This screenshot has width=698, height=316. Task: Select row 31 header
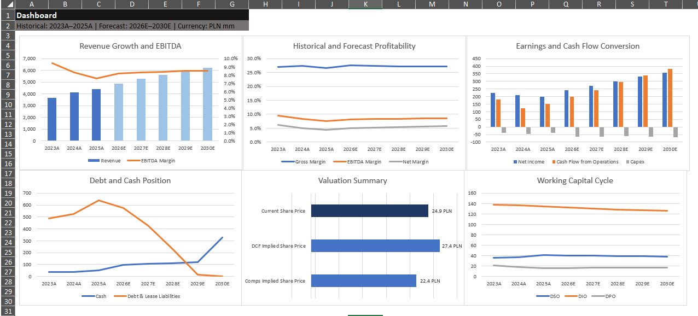[x=8, y=311]
